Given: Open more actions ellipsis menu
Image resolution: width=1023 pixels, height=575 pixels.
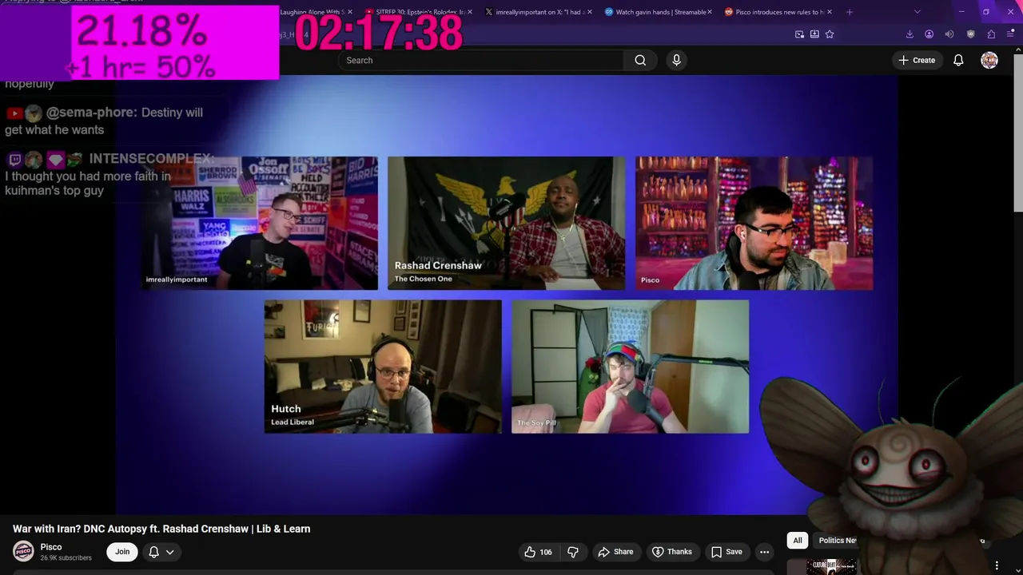Looking at the screenshot, I should coord(764,552).
